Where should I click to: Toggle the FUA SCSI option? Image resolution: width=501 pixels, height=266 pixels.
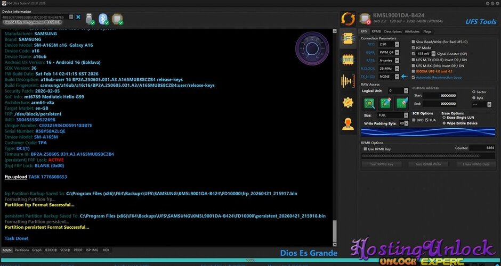pyautogui.click(x=427, y=120)
